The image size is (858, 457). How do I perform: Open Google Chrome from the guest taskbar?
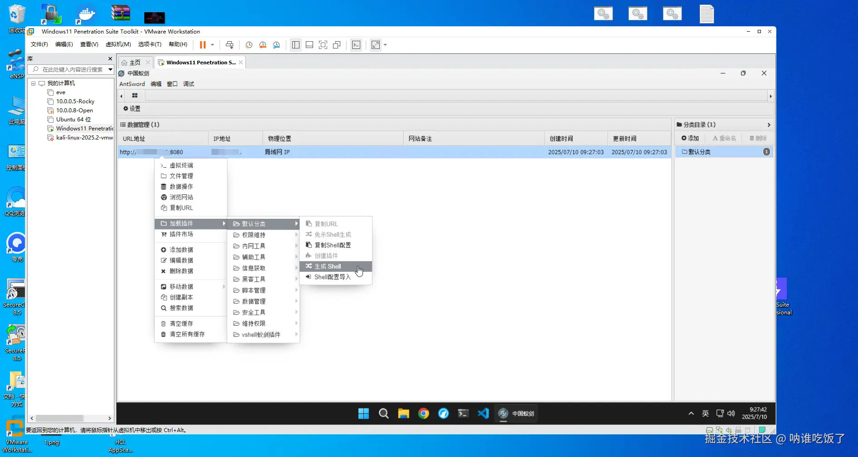point(423,414)
